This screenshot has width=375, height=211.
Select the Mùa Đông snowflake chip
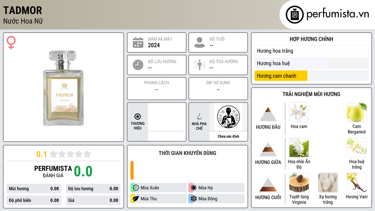[216, 199]
